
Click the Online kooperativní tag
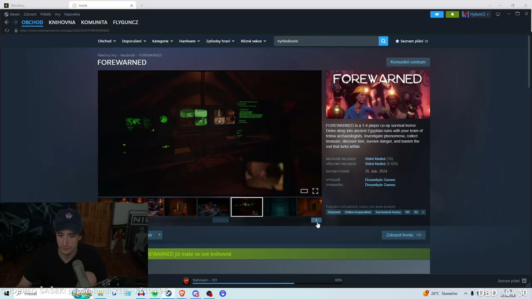[358, 212]
